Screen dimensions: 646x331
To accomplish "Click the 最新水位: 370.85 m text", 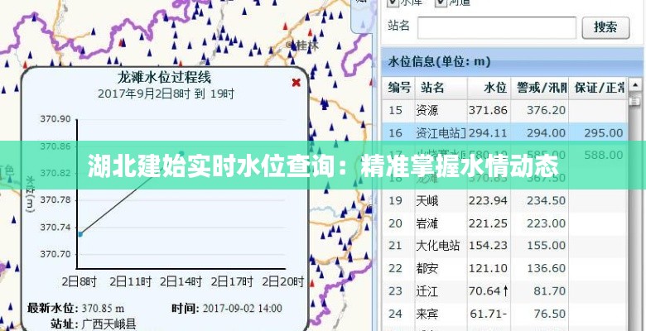I will 76,309.
